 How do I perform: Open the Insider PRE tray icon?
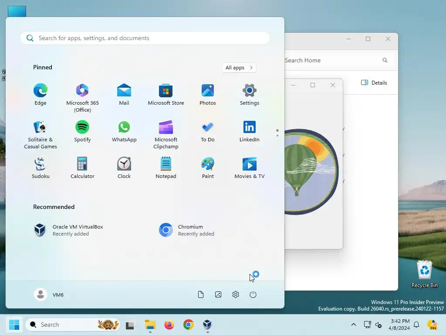432,325
